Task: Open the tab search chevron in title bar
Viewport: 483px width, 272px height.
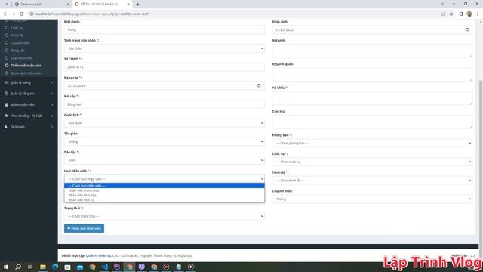Action: tap(442, 4)
